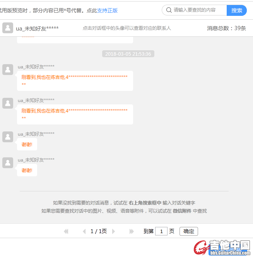The width and height of the screenshot is (253, 259).
Task: Jump to last page with double-right arrow
Action: (132, 232)
